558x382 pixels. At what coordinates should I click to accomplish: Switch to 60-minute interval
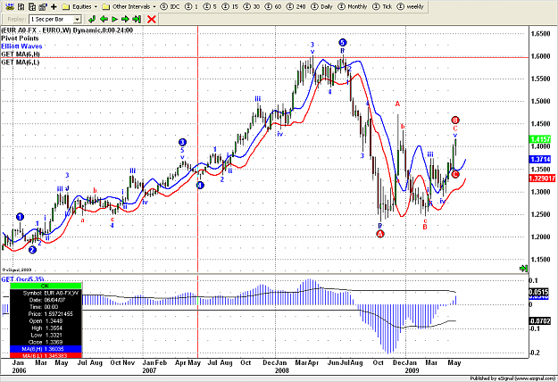click(x=273, y=6)
